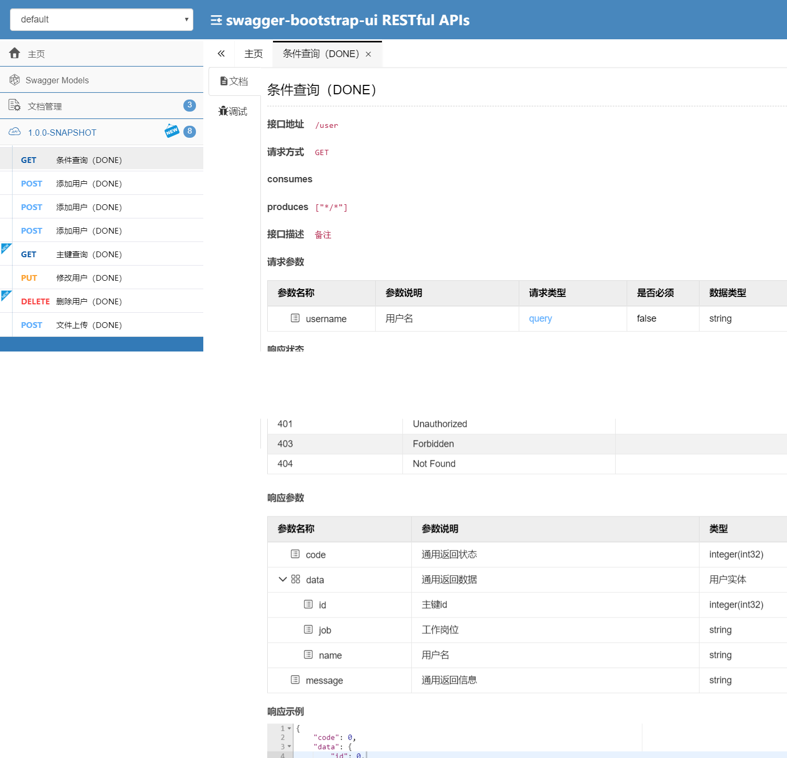Toggle sidebar with the header menu icon

[x=216, y=20]
